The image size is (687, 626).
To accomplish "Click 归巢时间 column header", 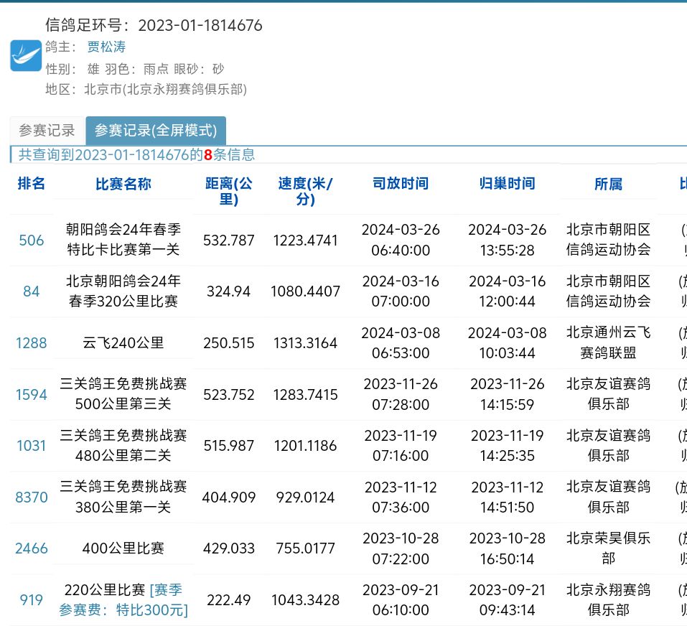I will pyautogui.click(x=507, y=184).
